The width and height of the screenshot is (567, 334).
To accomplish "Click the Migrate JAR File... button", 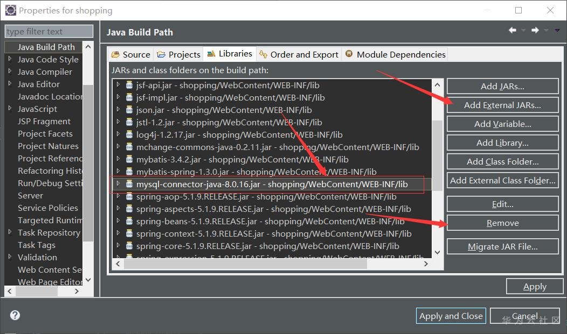I will [x=503, y=247].
